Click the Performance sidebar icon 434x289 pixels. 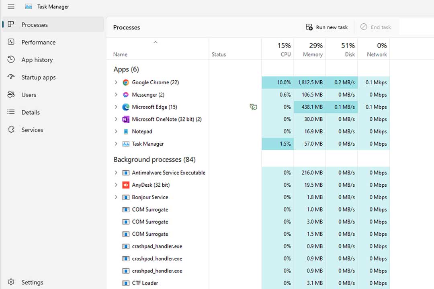point(11,42)
